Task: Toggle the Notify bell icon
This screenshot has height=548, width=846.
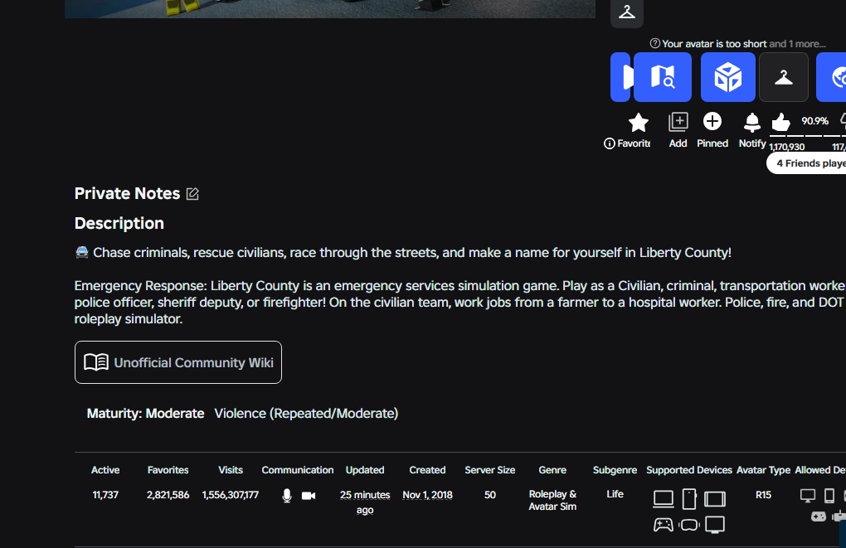Action: click(x=752, y=123)
